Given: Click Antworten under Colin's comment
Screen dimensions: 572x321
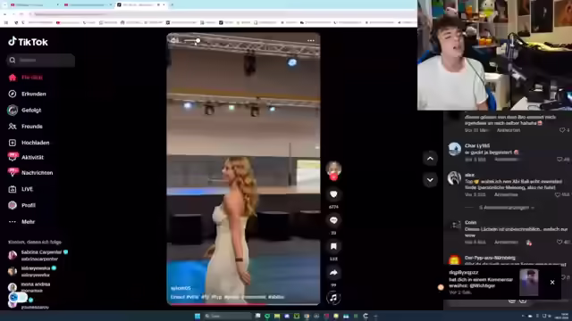Looking at the screenshot, I should point(506,242).
